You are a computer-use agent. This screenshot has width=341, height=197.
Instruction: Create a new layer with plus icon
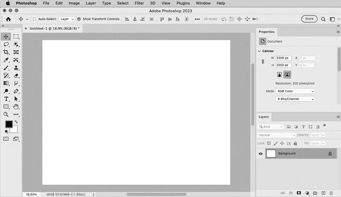click(324, 193)
